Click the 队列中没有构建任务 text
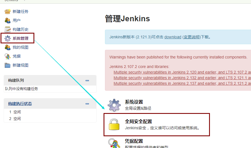Screen dimensions: 251x148 point(21,89)
